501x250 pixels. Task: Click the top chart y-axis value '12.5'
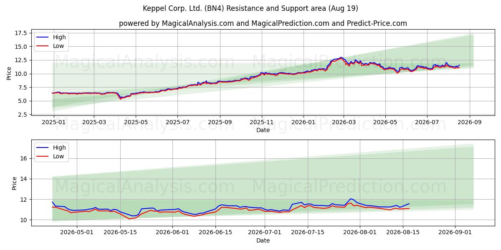click(21, 60)
